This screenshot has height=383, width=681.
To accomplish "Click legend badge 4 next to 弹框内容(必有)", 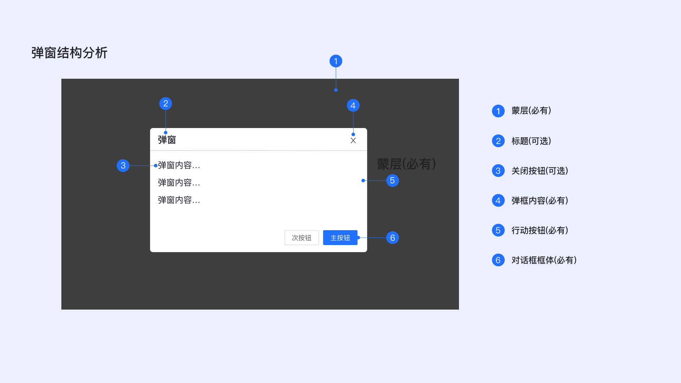I will 498,200.
